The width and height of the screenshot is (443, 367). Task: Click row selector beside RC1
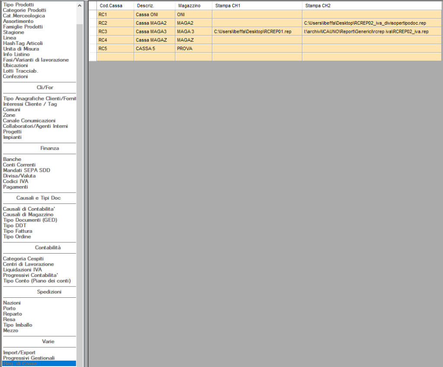click(93, 15)
